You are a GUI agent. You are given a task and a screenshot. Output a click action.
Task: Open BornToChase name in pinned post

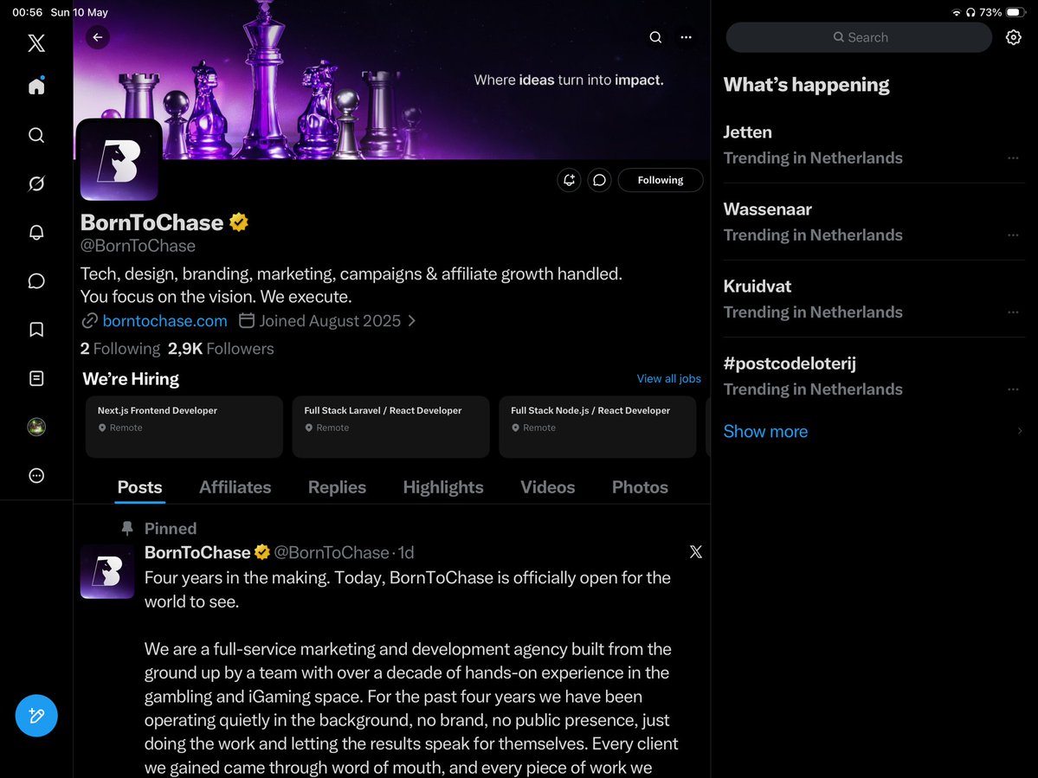(x=197, y=552)
